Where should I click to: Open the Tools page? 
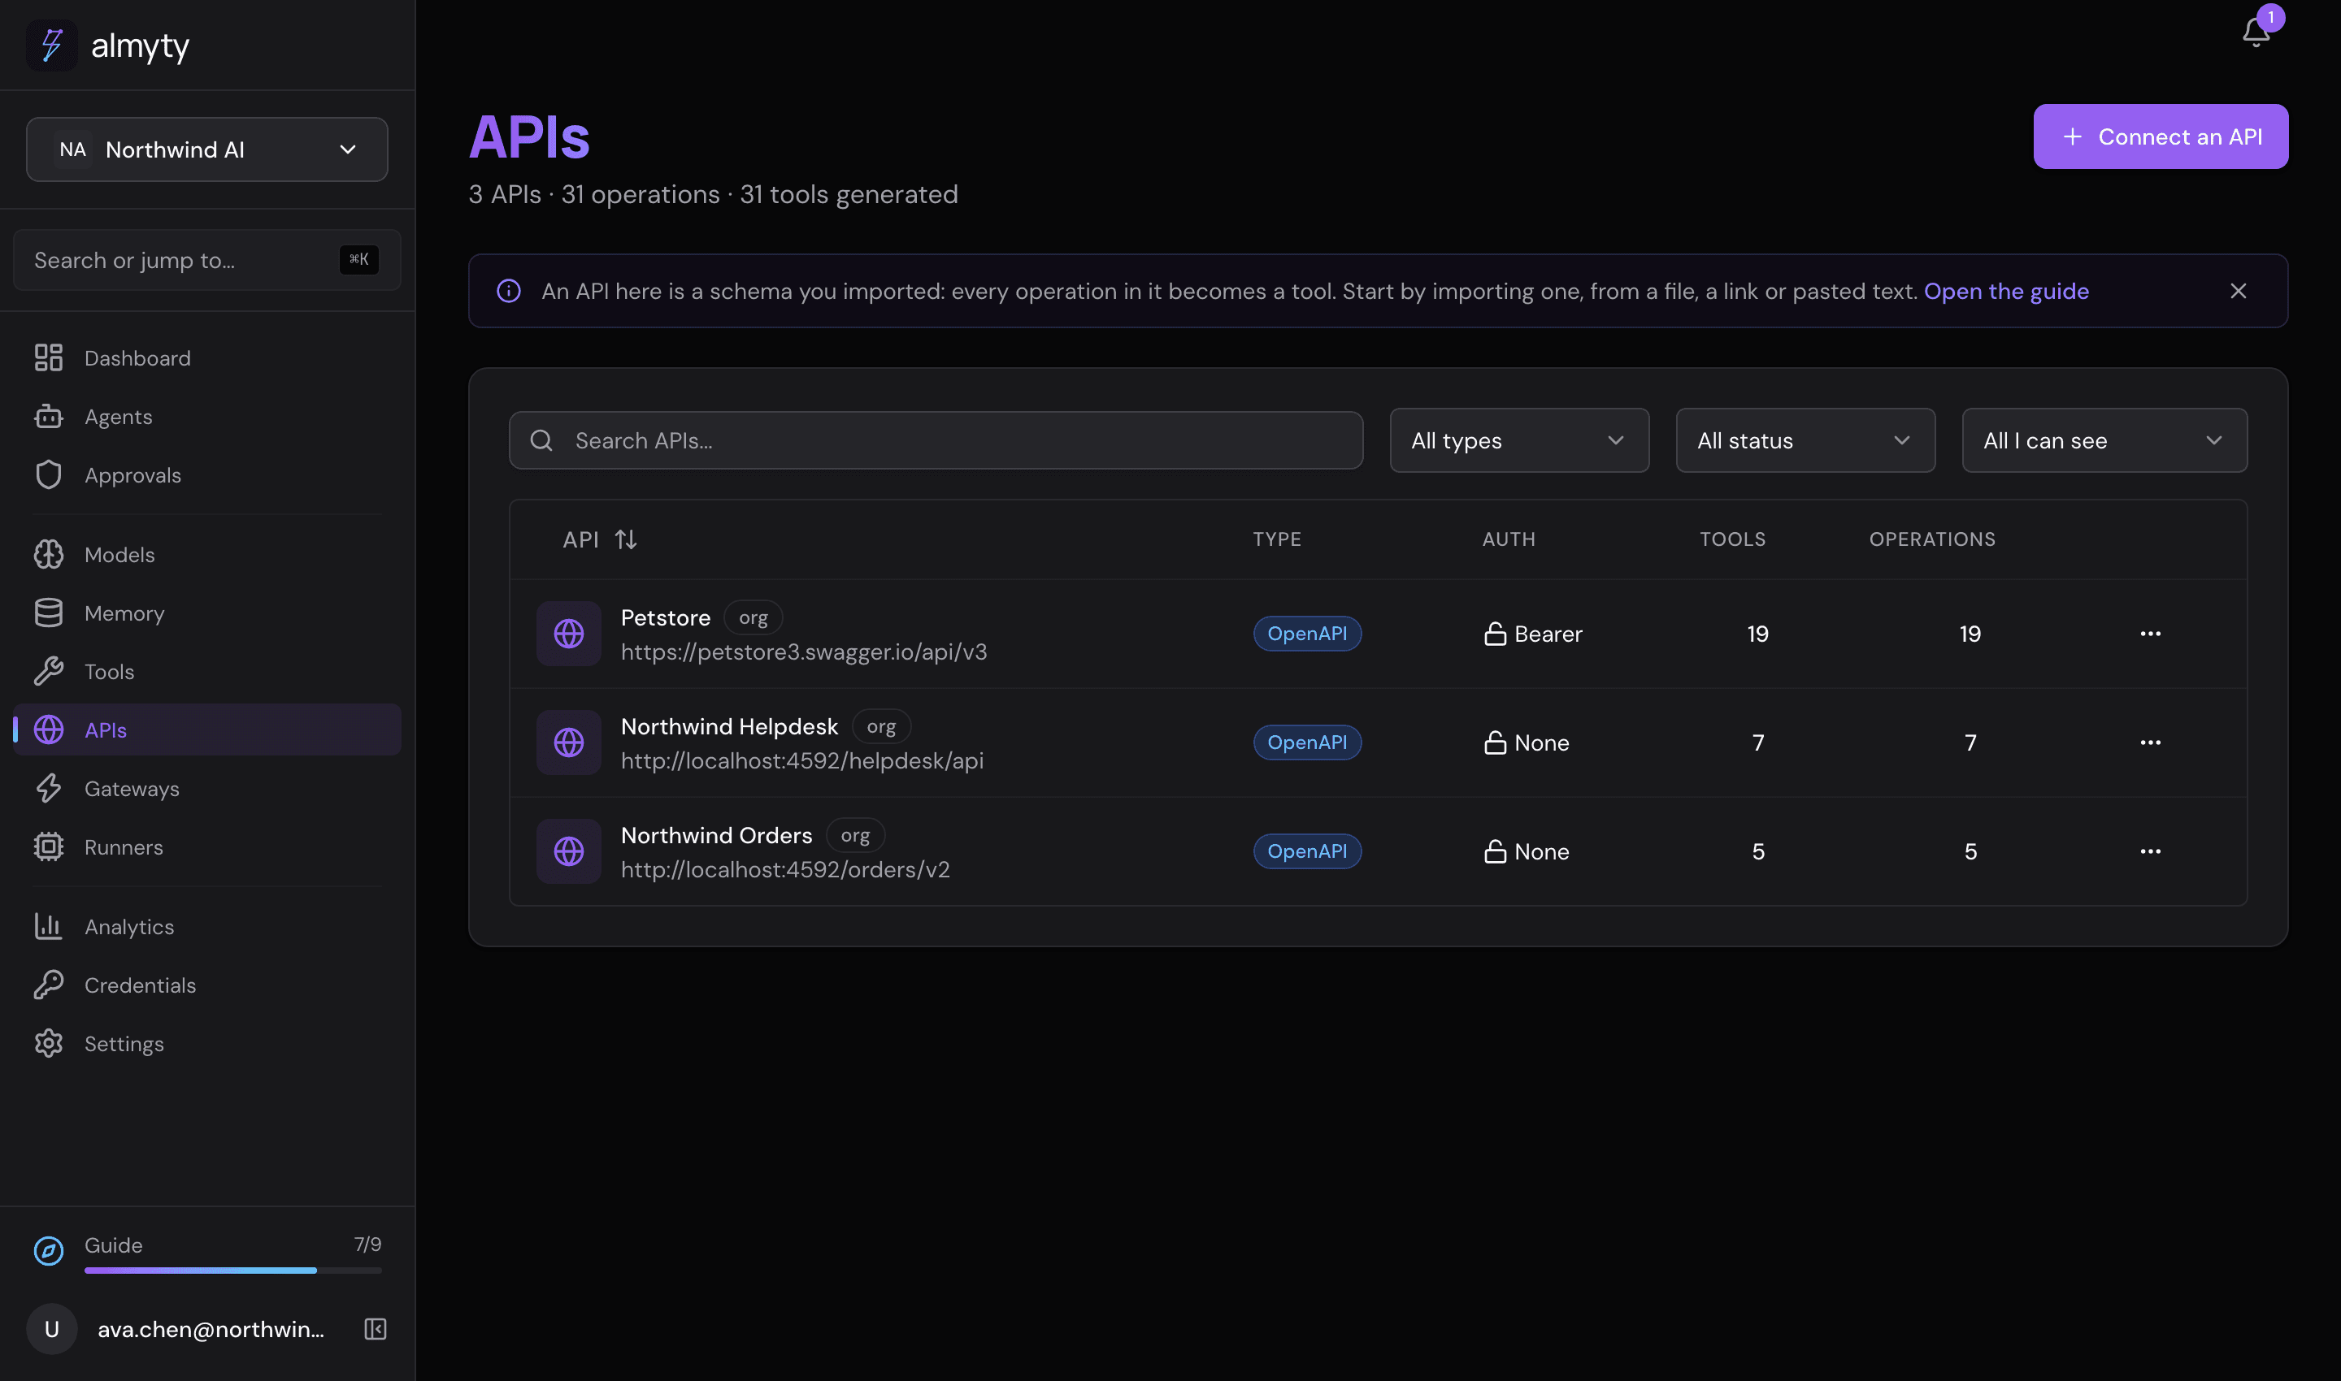(x=206, y=671)
